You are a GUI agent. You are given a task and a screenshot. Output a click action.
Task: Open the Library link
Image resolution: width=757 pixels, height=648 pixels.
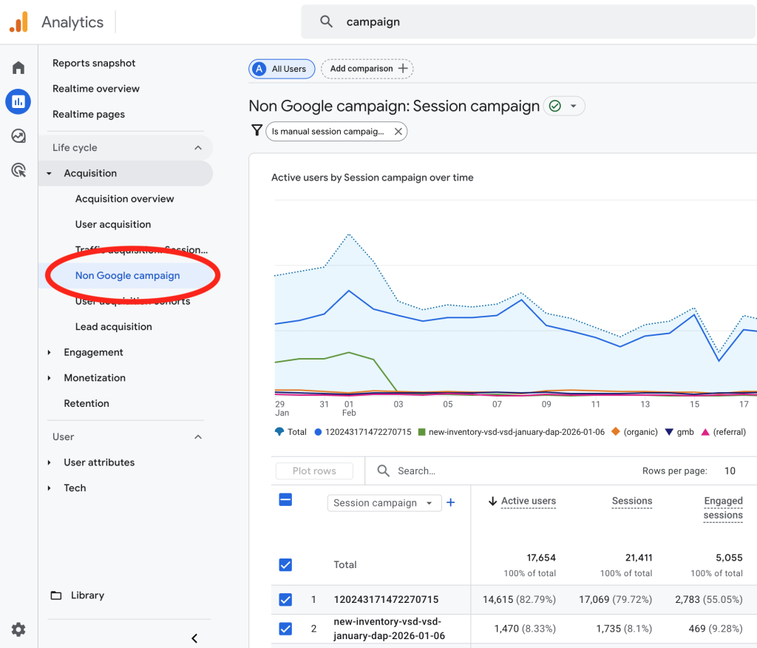[x=87, y=595]
